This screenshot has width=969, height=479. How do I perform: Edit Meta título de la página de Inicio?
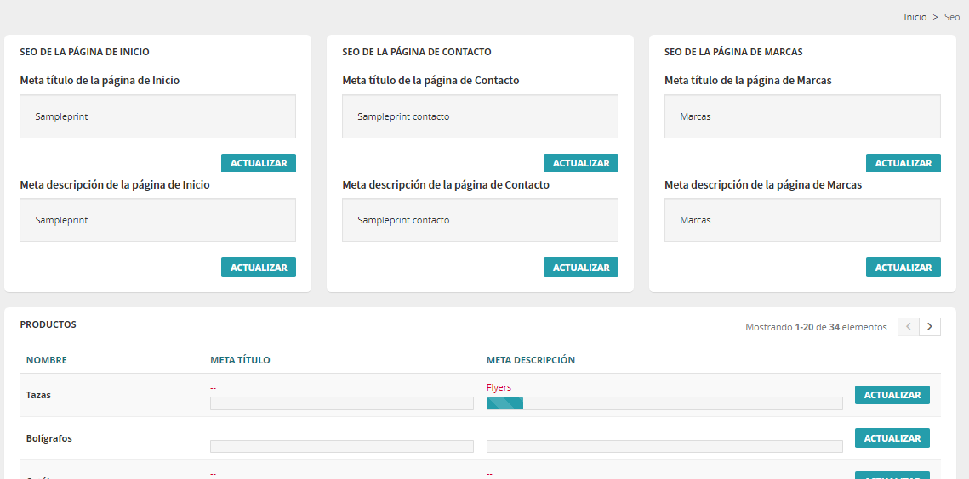point(157,116)
